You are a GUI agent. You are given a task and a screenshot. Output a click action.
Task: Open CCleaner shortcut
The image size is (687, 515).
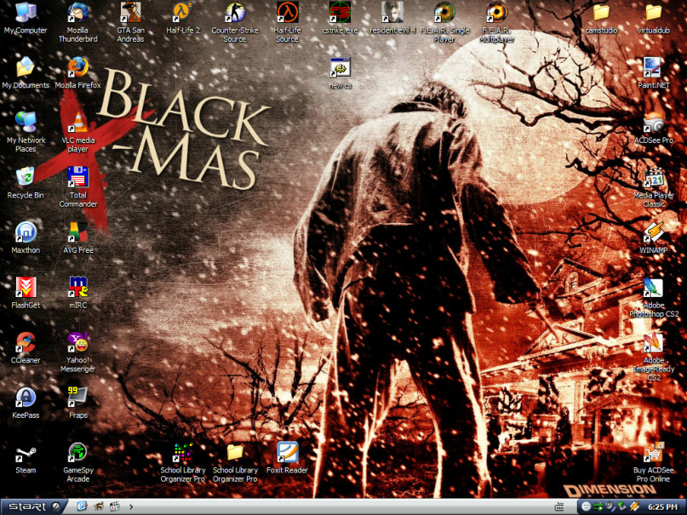(x=26, y=348)
